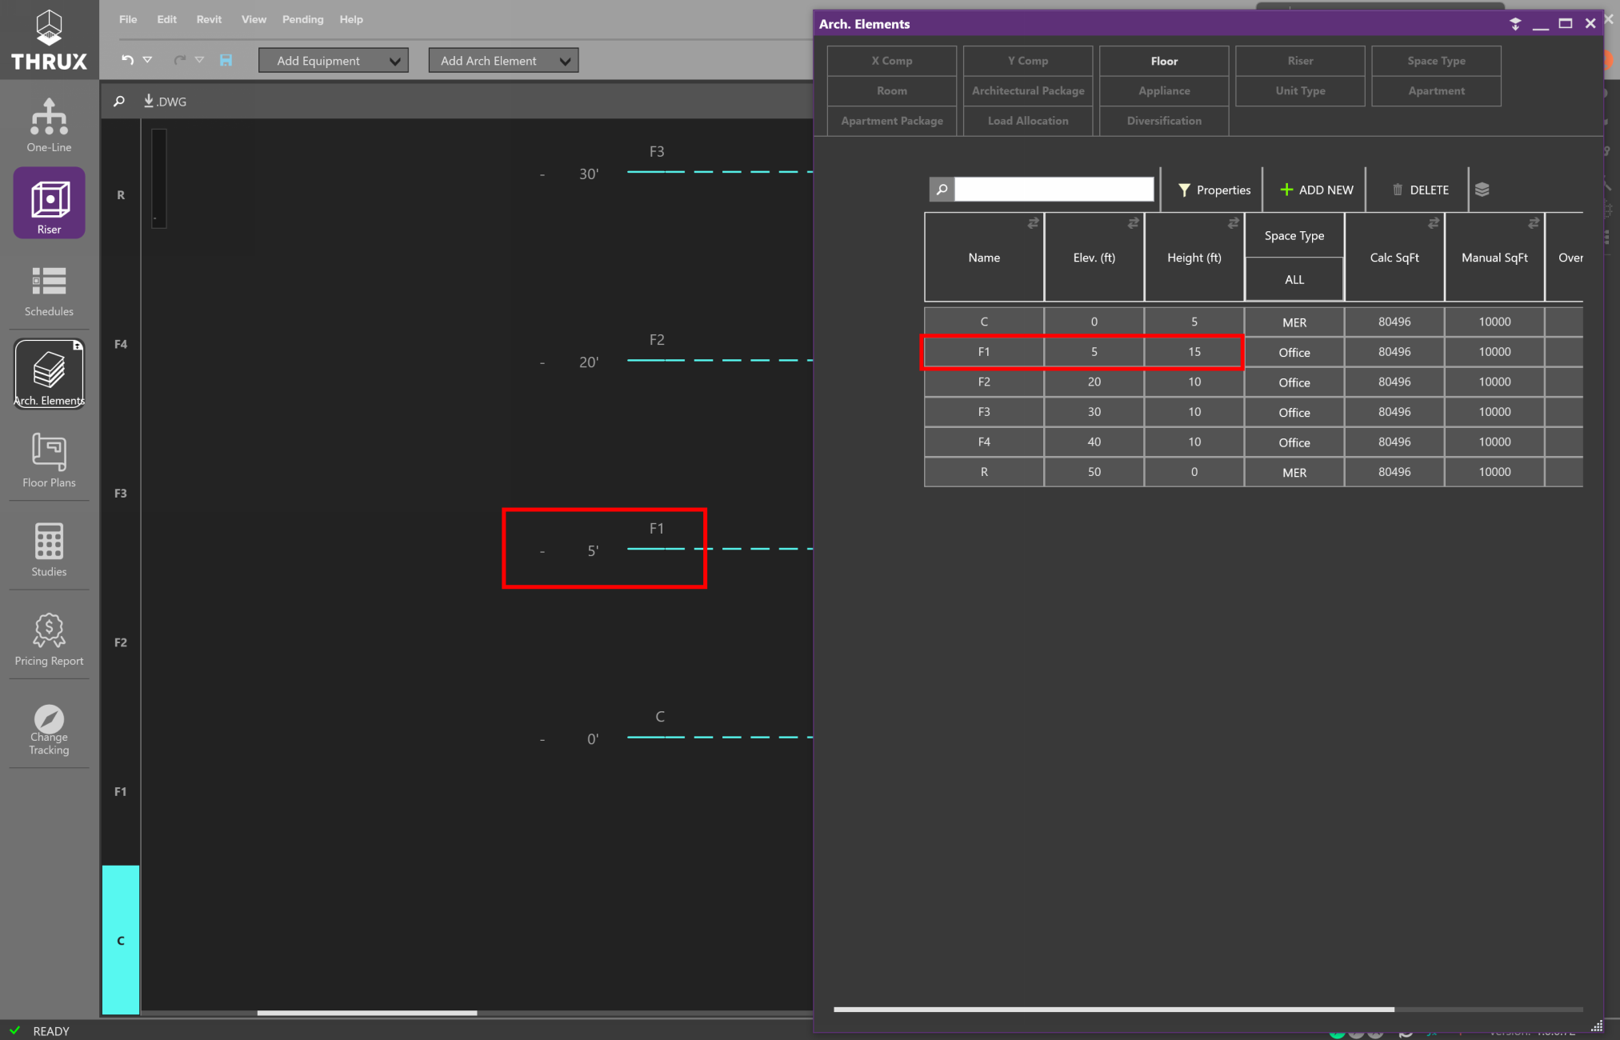Open the Add Arch Element dropdown
This screenshot has height=1040, width=1620.
503,61
